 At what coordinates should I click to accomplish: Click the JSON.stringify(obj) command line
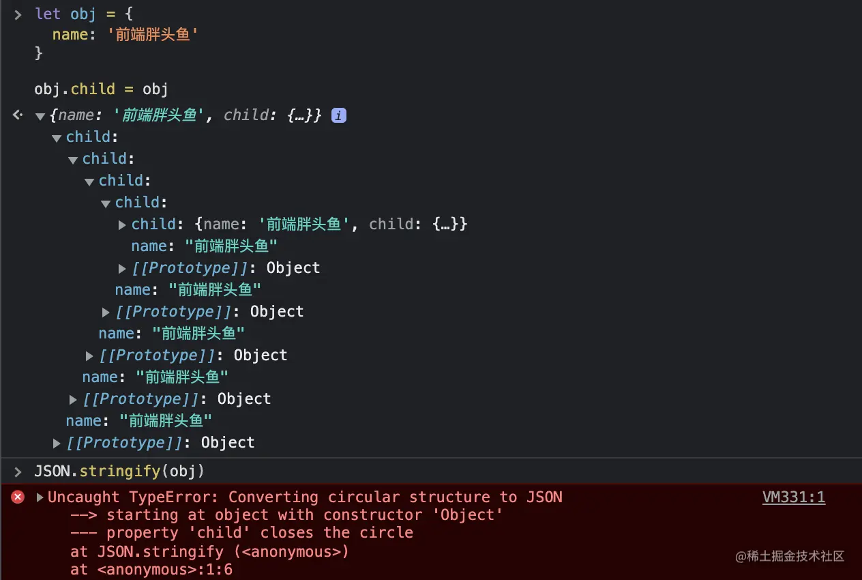pyautogui.click(x=119, y=471)
